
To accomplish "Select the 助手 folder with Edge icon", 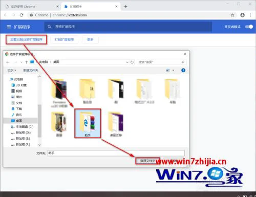I will tap(88, 123).
